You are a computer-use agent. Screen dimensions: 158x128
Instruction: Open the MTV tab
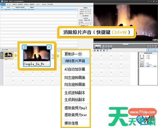pyautogui.click(x=38, y=4)
